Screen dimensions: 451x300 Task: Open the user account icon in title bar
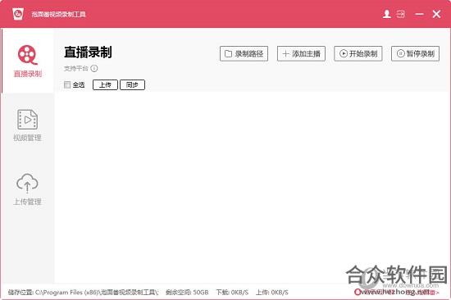click(x=387, y=14)
